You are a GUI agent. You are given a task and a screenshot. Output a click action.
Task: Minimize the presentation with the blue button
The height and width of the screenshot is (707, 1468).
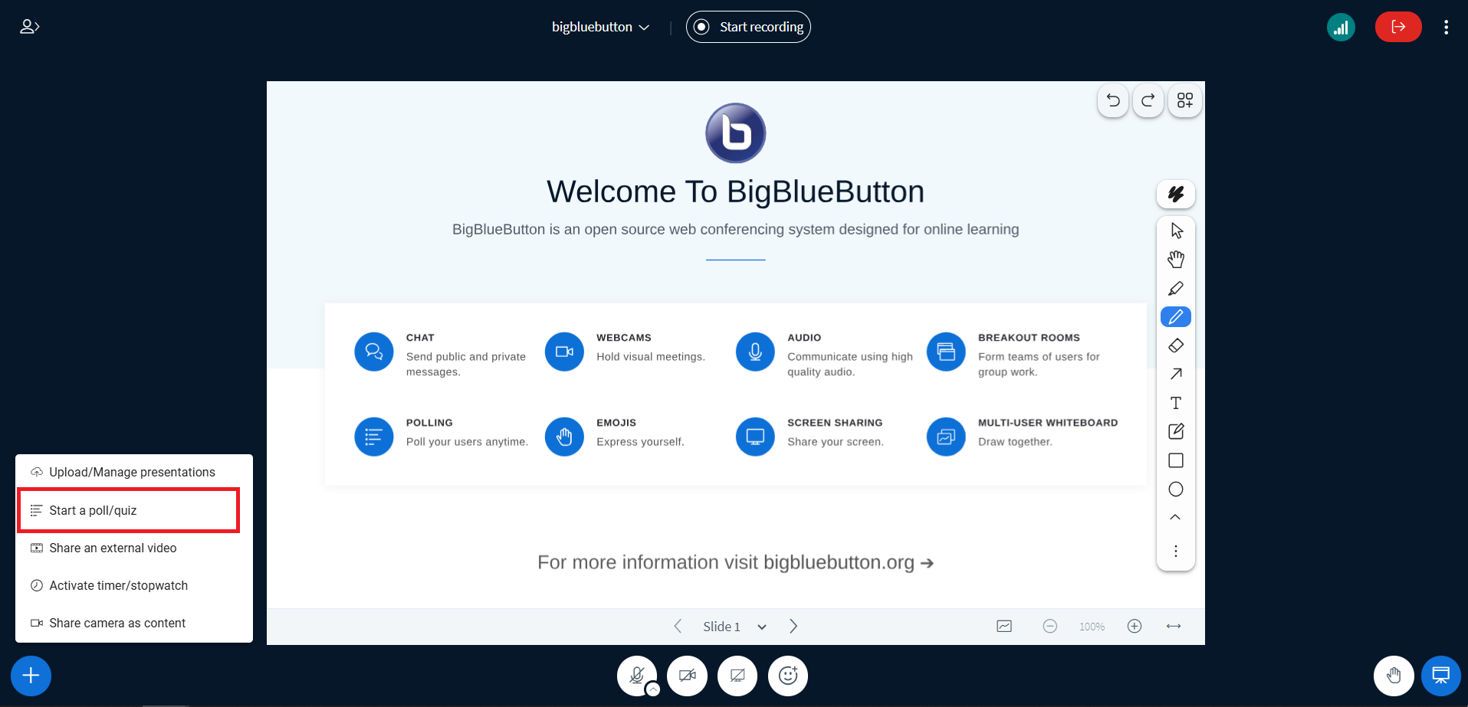pos(1441,676)
